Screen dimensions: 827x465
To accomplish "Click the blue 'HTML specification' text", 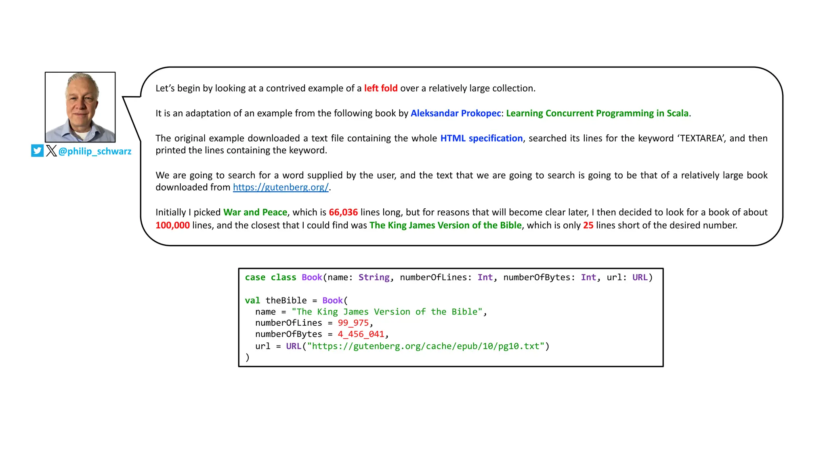I will [x=481, y=138].
